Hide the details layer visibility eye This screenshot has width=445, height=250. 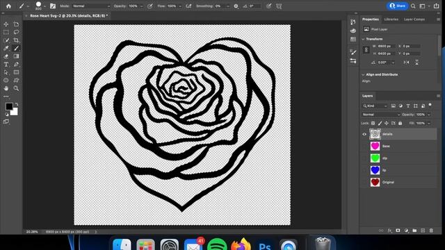click(364, 134)
